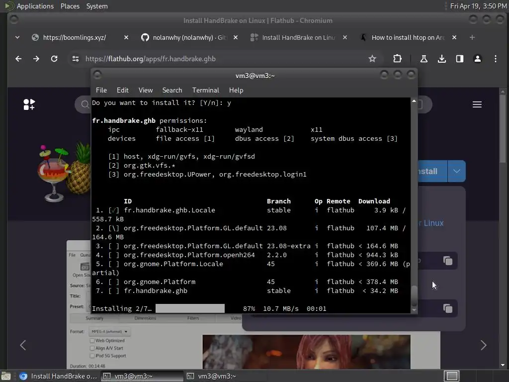Screen dimensions: 509x382
Task: Click the terminal install progress bar
Action: click(190, 308)
